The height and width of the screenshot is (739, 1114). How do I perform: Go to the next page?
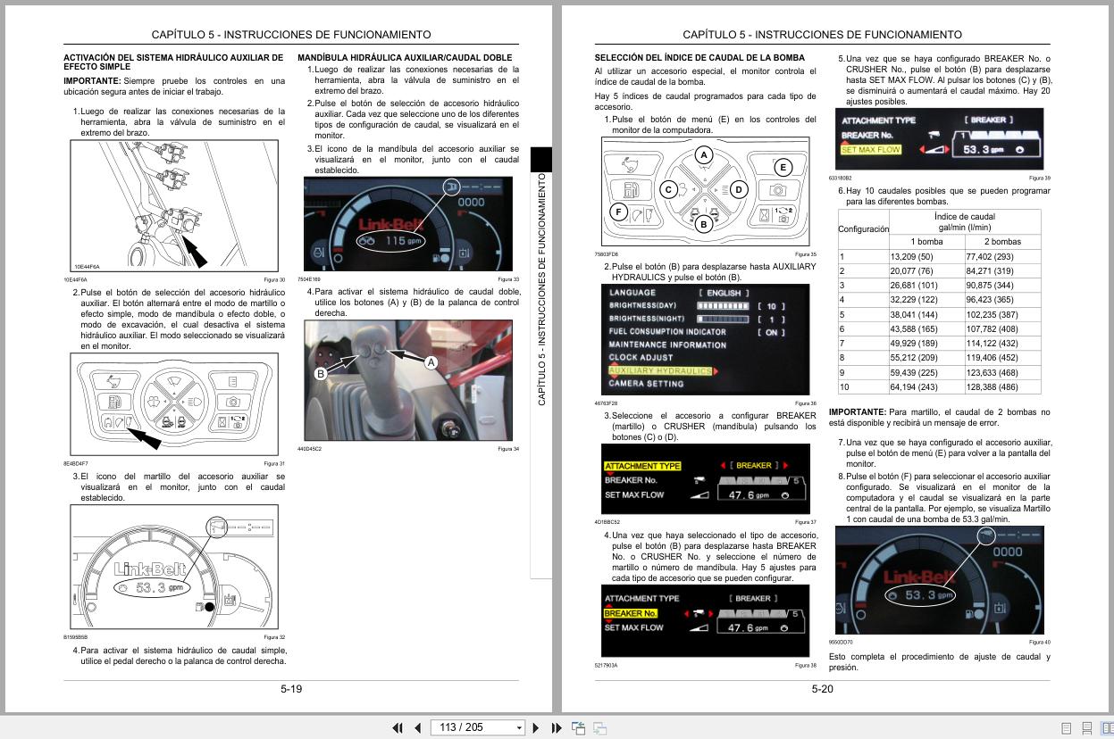click(536, 727)
